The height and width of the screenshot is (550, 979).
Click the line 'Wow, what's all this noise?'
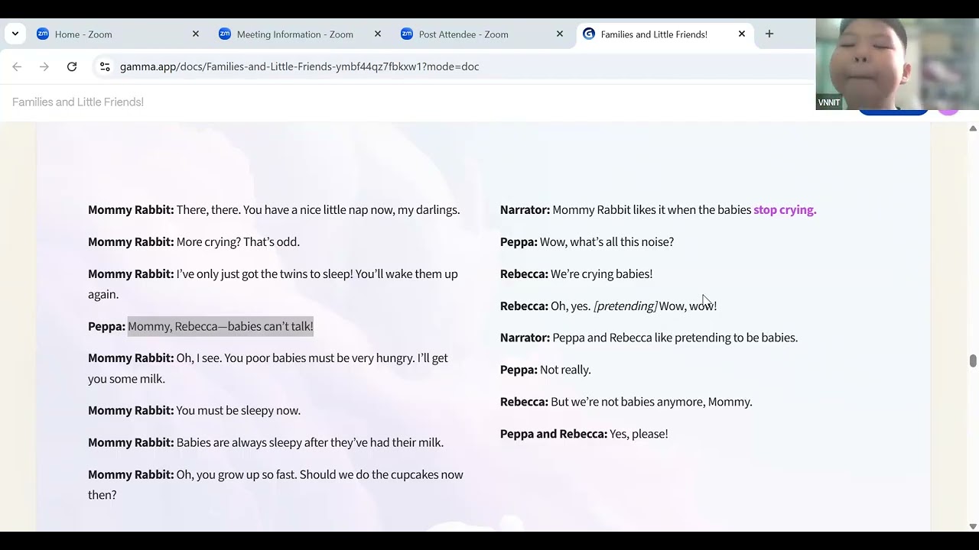point(607,242)
